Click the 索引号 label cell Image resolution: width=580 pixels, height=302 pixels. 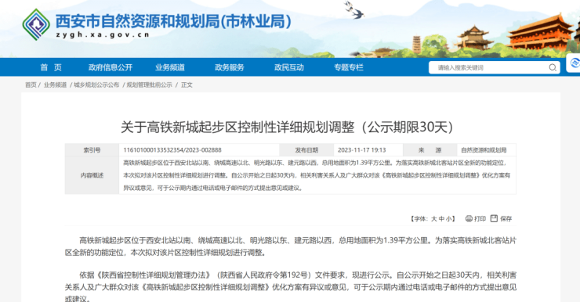click(x=92, y=150)
